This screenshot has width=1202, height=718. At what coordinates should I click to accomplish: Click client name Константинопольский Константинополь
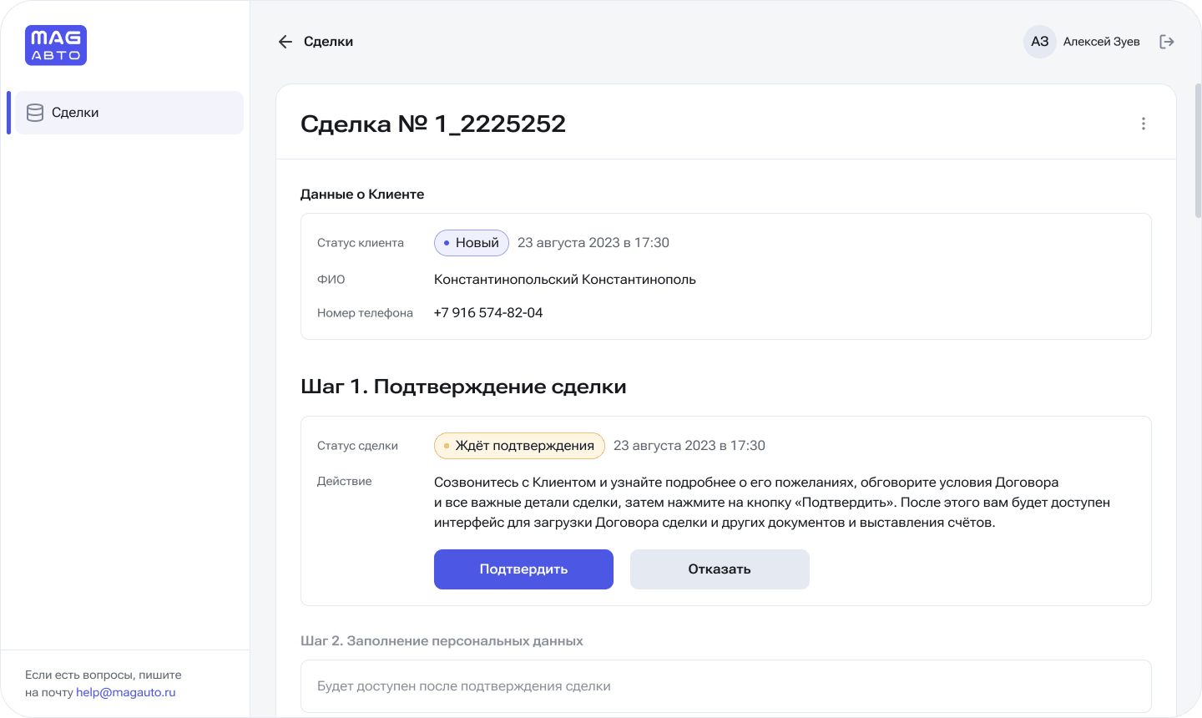pos(564,280)
